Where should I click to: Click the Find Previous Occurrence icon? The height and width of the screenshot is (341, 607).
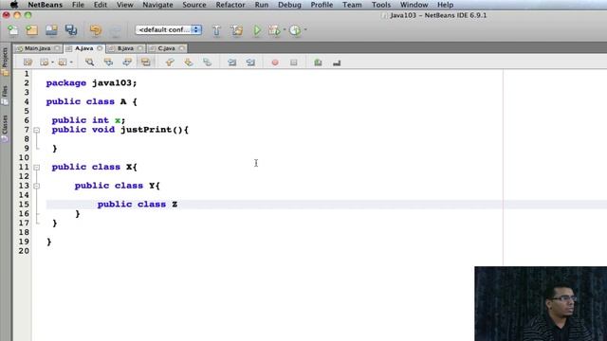[108, 63]
